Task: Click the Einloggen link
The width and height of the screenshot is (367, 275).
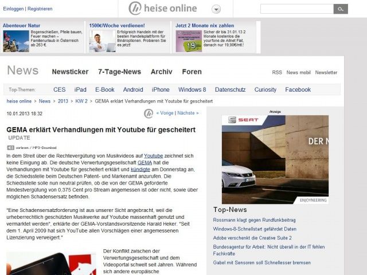Action: (x=13, y=9)
